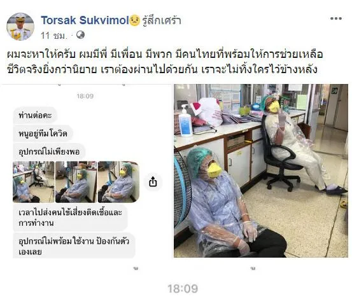Select the ท่านต่อคะ message bubble
This screenshot has width=352, height=299.
coord(35,115)
